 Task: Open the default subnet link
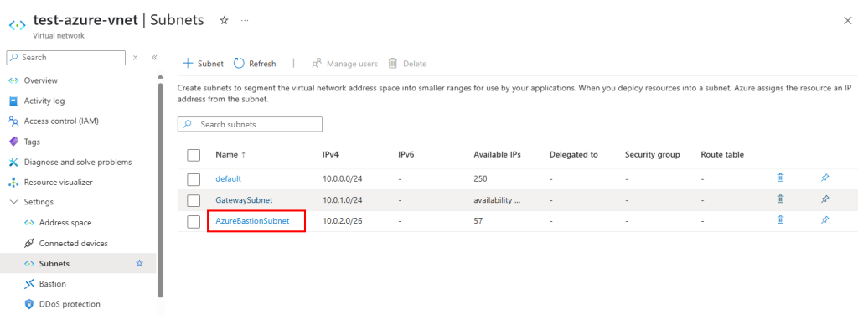pyautogui.click(x=228, y=178)
